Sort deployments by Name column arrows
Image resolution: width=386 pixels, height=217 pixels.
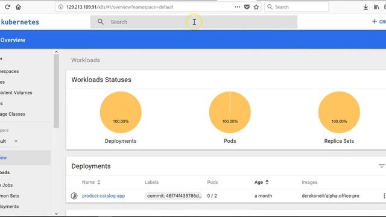pyautogui.click(x=99, y=182)
